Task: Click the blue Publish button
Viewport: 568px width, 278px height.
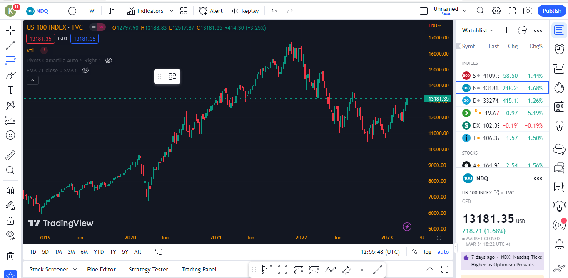Action: (552, 11)
